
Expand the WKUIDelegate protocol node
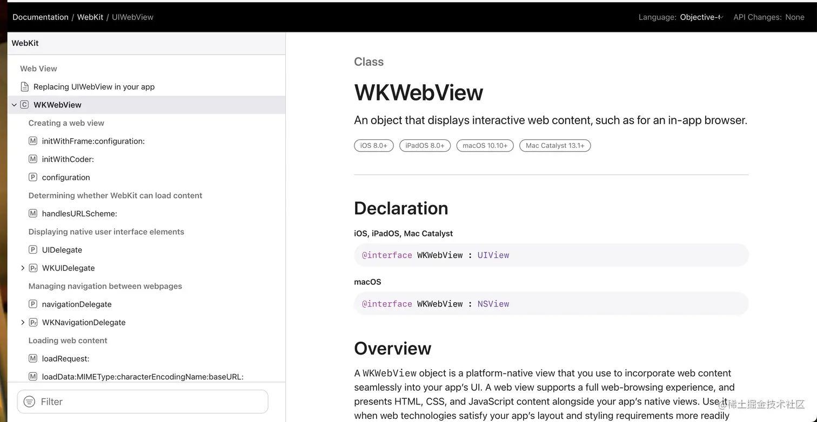tap(23, 268)
